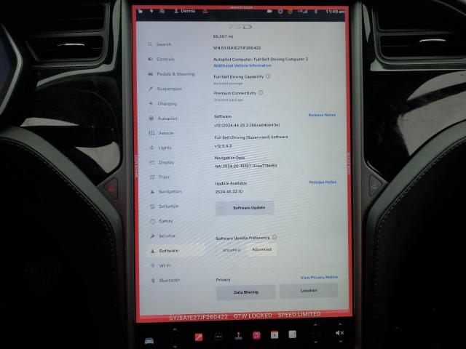The height and width of the screenshot is (349, 466).
Task: Open the Trips menu
Action: pos(159,177)
